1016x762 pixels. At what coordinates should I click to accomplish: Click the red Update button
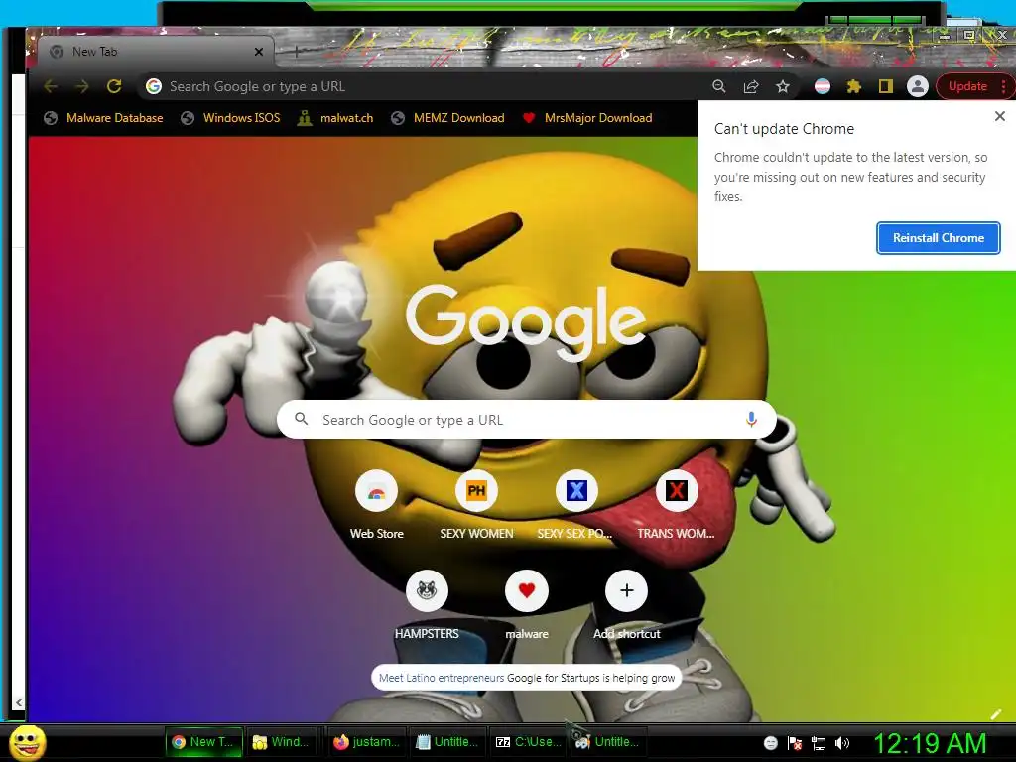click(x=967, y=86)
